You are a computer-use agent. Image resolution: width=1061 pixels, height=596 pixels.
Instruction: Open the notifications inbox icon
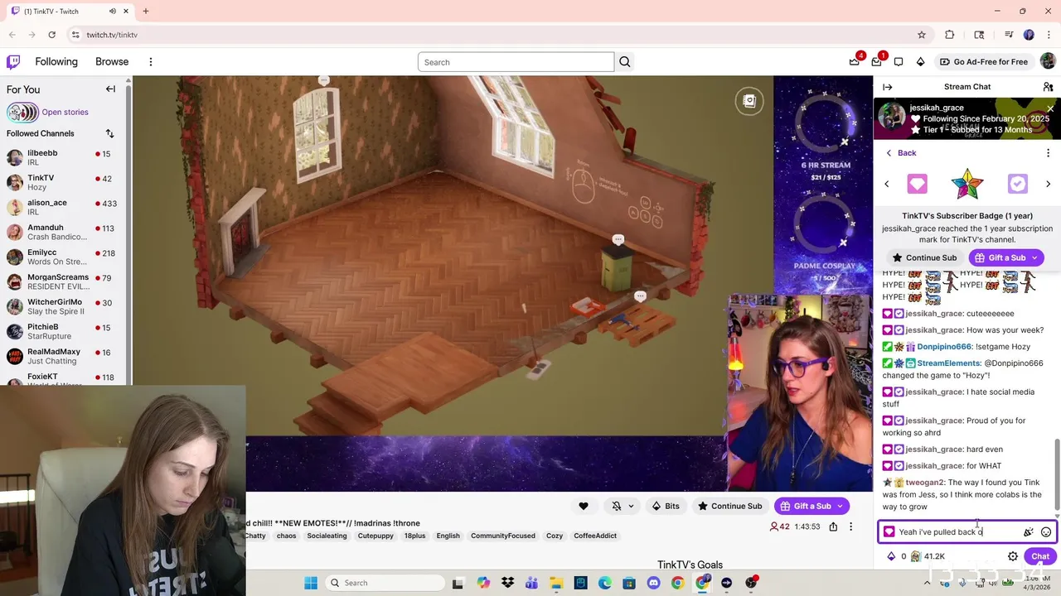point(877,61)
